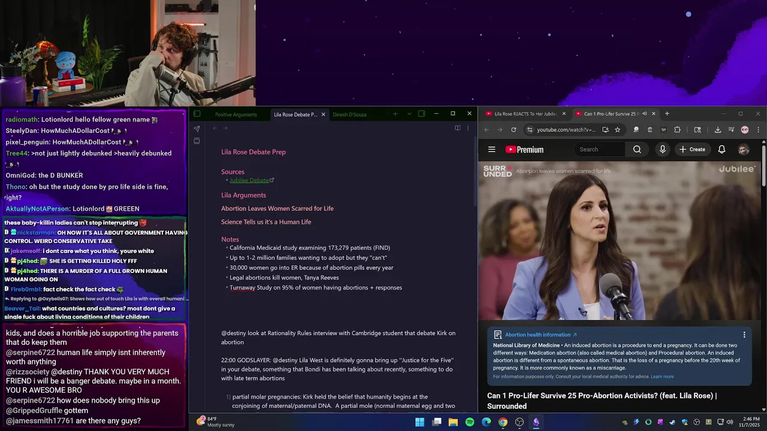The image size is (767, 431).
Task: Go back in Chrome browser
Action: coord(487,130)
